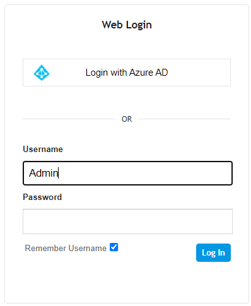The height and width of the screenshot is (306, 251).
Task: Submit credentials with the blue Log In button
Action: click(213, 252)
